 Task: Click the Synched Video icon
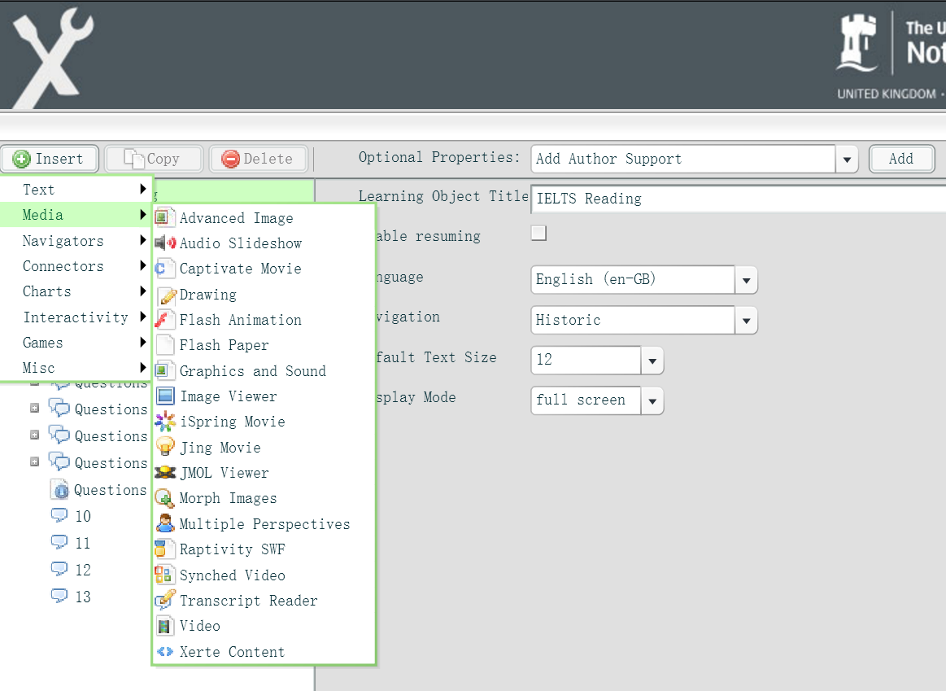point(164,575)
